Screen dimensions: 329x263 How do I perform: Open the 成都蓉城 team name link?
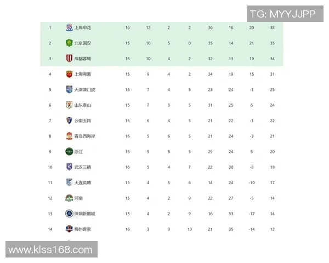pos(83,58)
